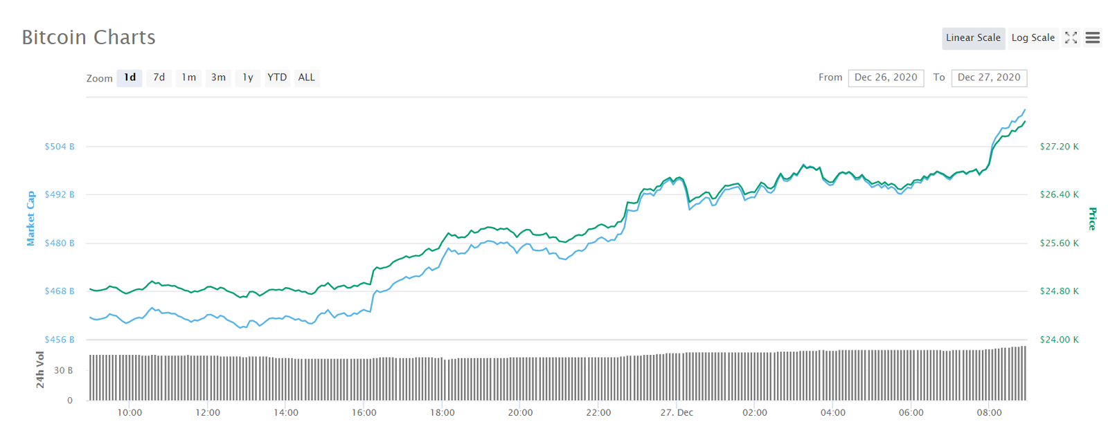The height and width of the screenshot is (431, 1108).
Task: Click the 22:00 time axis label
Action: (x=599, y=413)
